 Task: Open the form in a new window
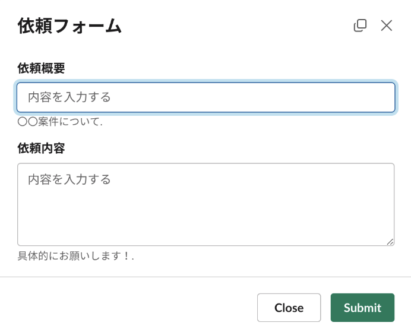point(360,26)
